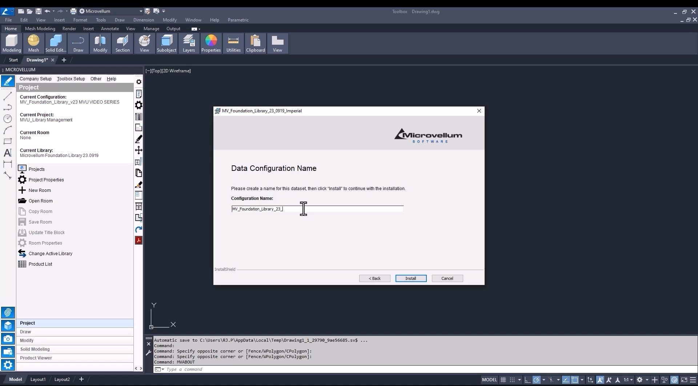Open the Product Viewer section
This screenshot has height=386, width=698.
tap(75, 358)
